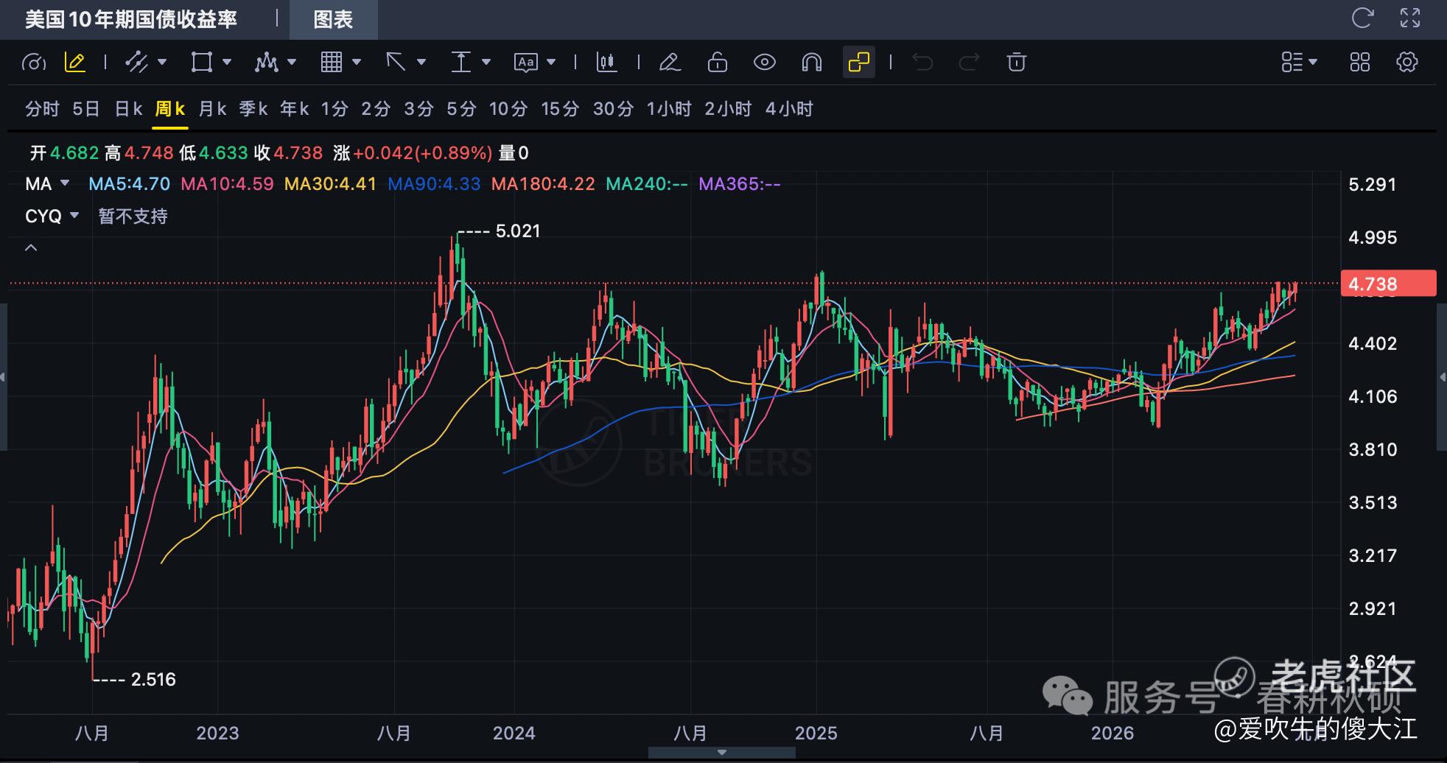Switch to 日k daily candles
Viewport: 1447px width, 763px height.
point(128,109)
